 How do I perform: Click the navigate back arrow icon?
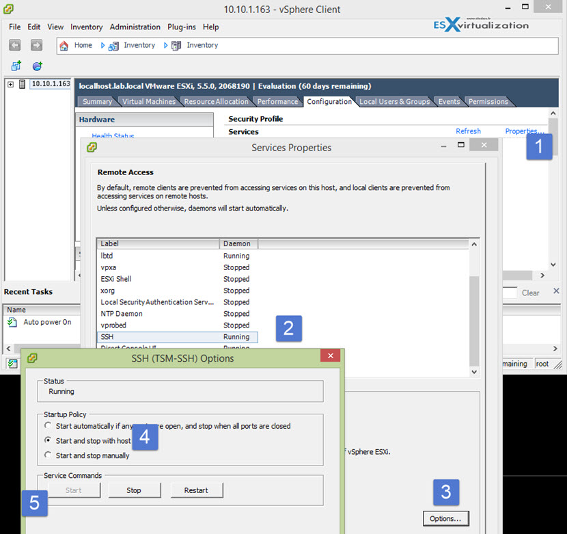[15, 45]
